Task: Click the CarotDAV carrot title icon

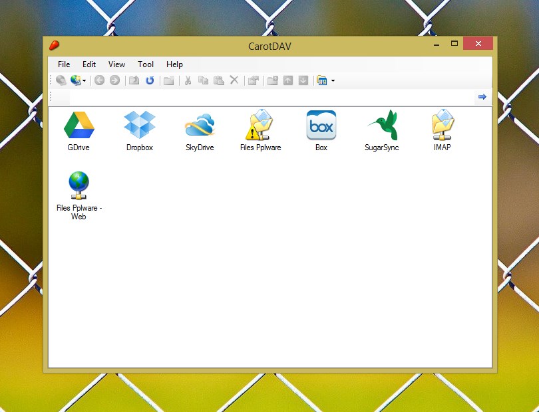Action: 55,45
